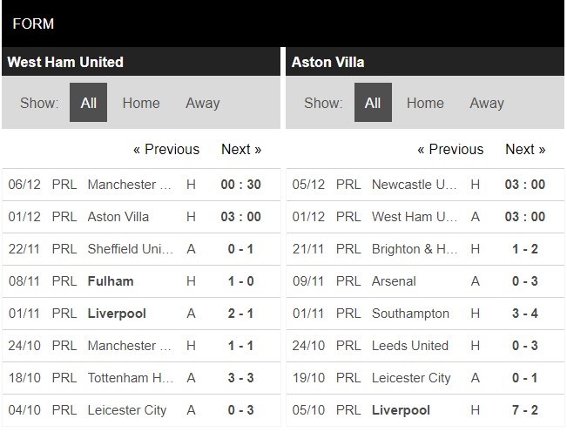Open West Ham's 08/11 Fulham match

click(111, 281)
